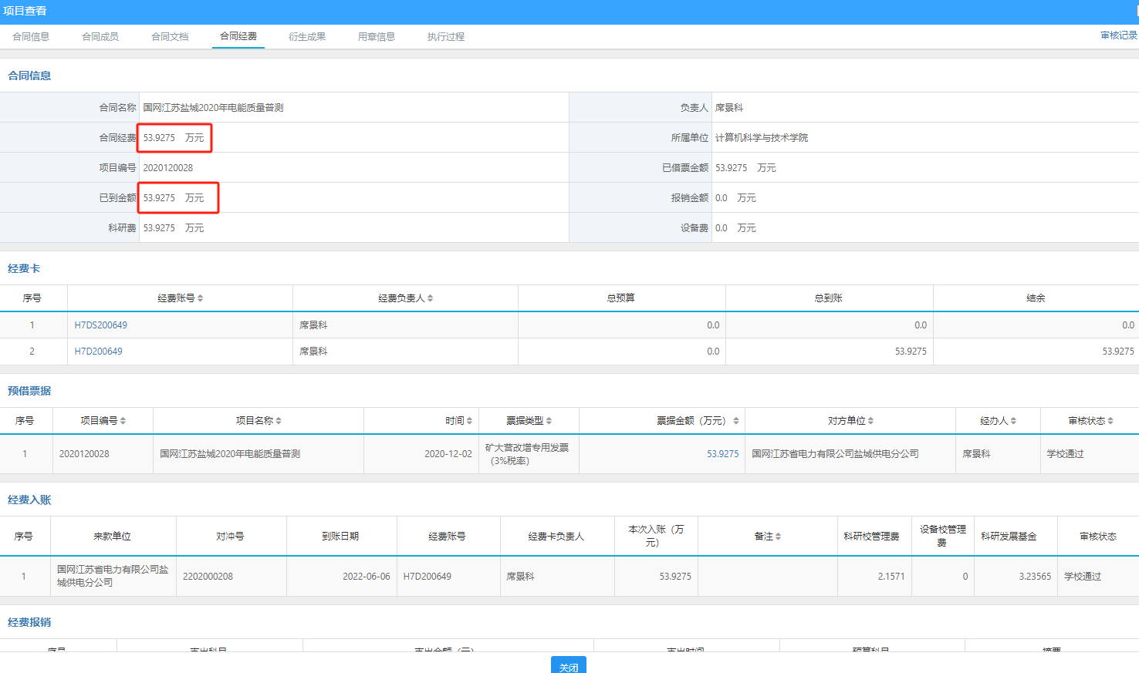
Task: Click 负责人 value 席景科 in 合同信息
Action: tap(729, 108)
